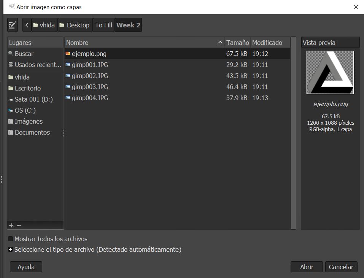
Task: Click the 19:13 modified time cell
Action: (x=260, y=98)
